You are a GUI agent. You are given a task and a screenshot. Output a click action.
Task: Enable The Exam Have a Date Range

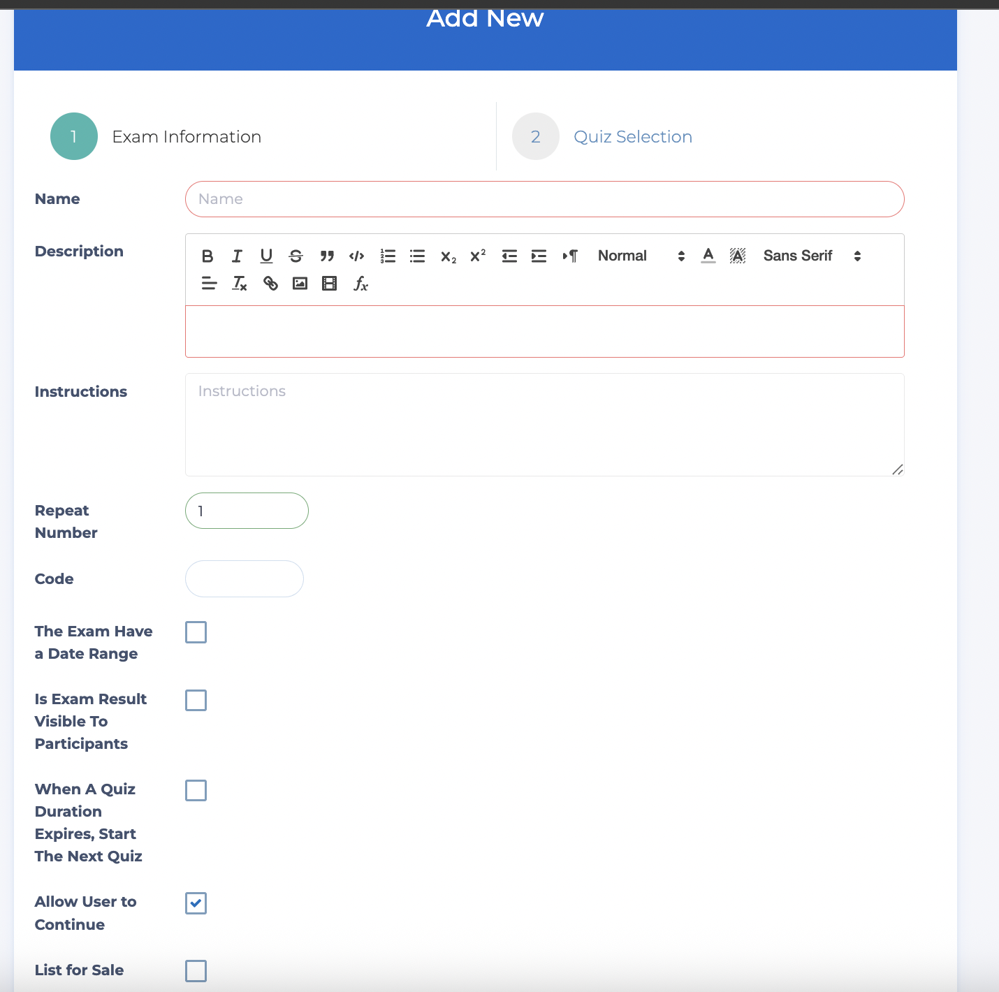(196, 632)
